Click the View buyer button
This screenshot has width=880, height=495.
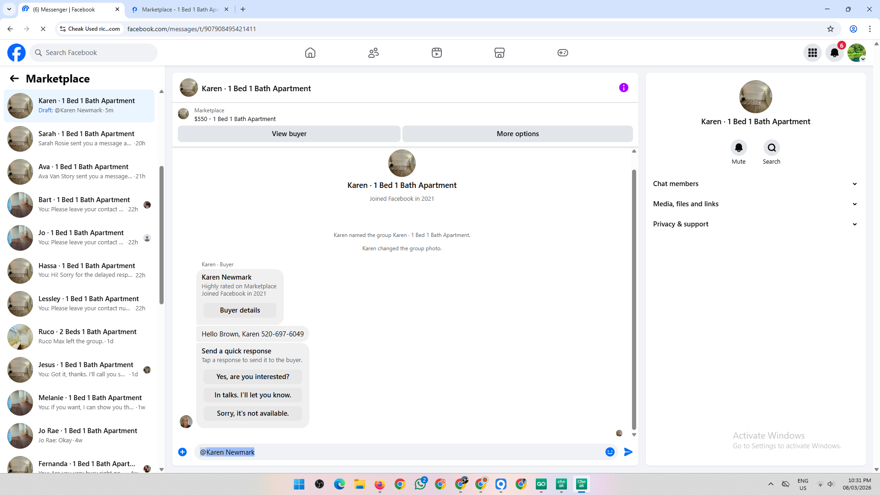(x=289, y=134)
